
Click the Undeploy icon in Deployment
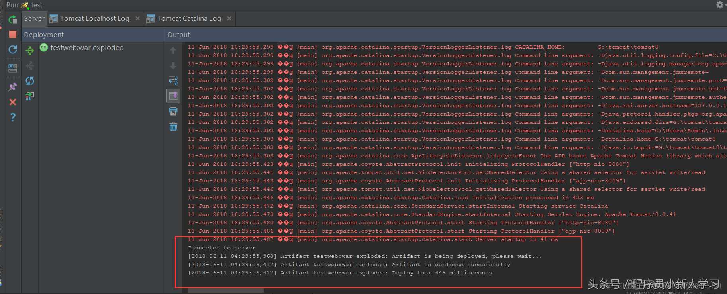click(30, 66)
